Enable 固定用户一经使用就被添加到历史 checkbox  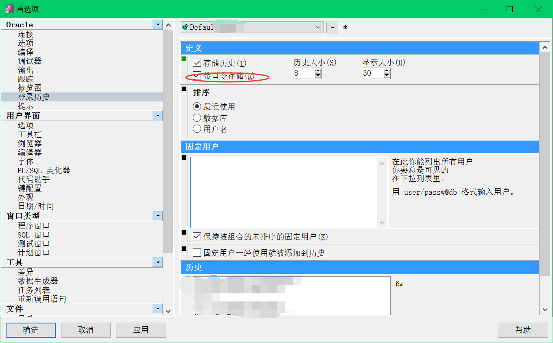pyautogui.click(x=197, y=253)
